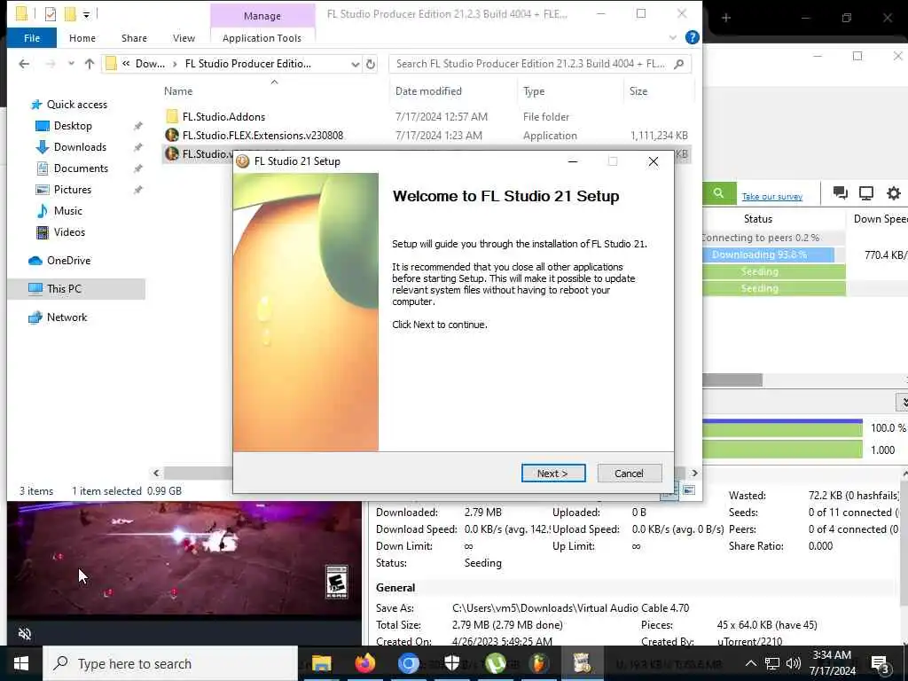Expand the Explorer ribbon chevron
The image size is (908, 681).
tap(673, 37)
